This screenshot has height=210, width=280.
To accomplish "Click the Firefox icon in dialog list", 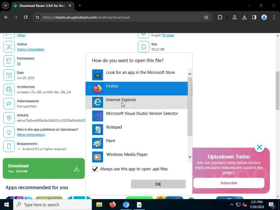I will point(98,89).
